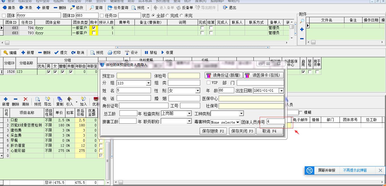Tick the 任务ID filter checkbox
This screenshot has width=386, height=186.
[x=102, y=16]
